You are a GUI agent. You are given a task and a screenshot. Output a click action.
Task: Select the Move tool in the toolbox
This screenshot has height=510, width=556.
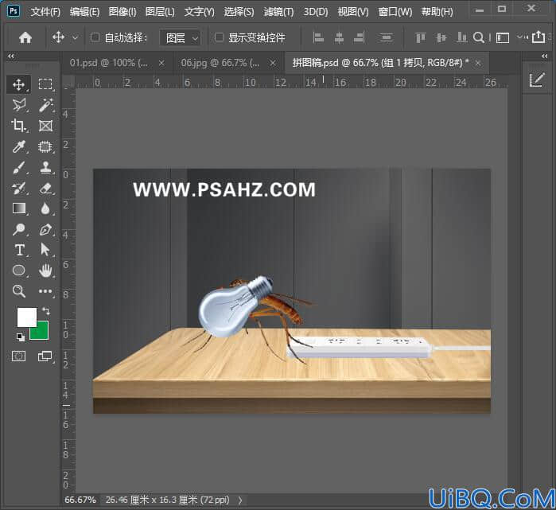click(18, 84)
